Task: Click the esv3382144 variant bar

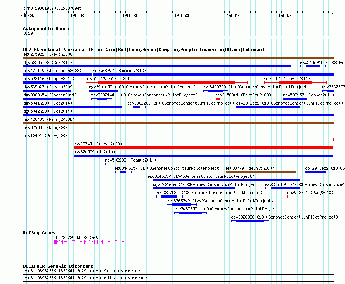Action: (x=102, y=99)
